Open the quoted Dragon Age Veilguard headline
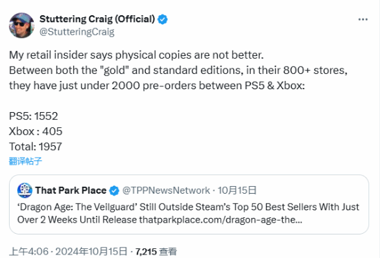Viewport: 380px width, 258px height. tap(188, 213)
